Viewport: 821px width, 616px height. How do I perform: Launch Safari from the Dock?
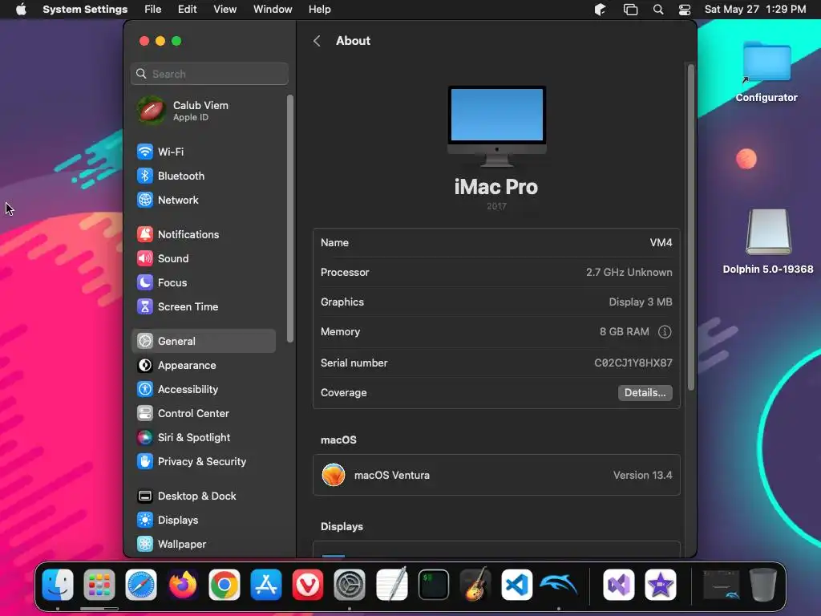point(141,585)
